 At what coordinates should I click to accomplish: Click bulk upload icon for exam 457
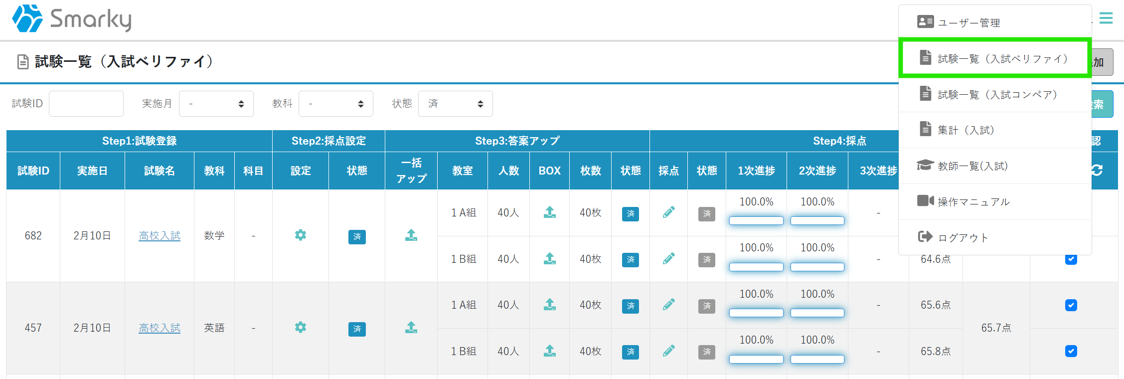[x=411, y=328]
